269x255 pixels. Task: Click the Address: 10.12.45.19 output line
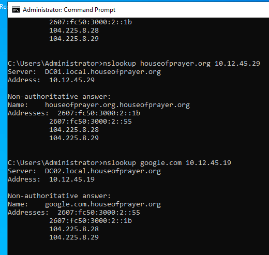tap(51, 179)
